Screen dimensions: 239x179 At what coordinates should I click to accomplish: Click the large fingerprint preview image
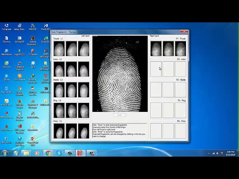coord(120,74)
